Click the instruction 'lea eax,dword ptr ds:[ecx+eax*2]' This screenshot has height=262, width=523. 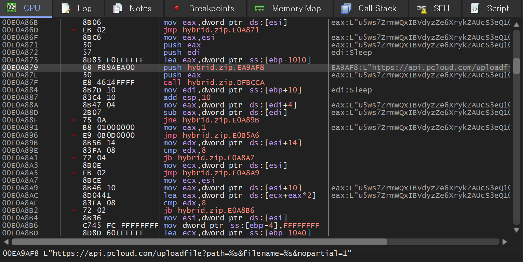[x=240, y=195]
